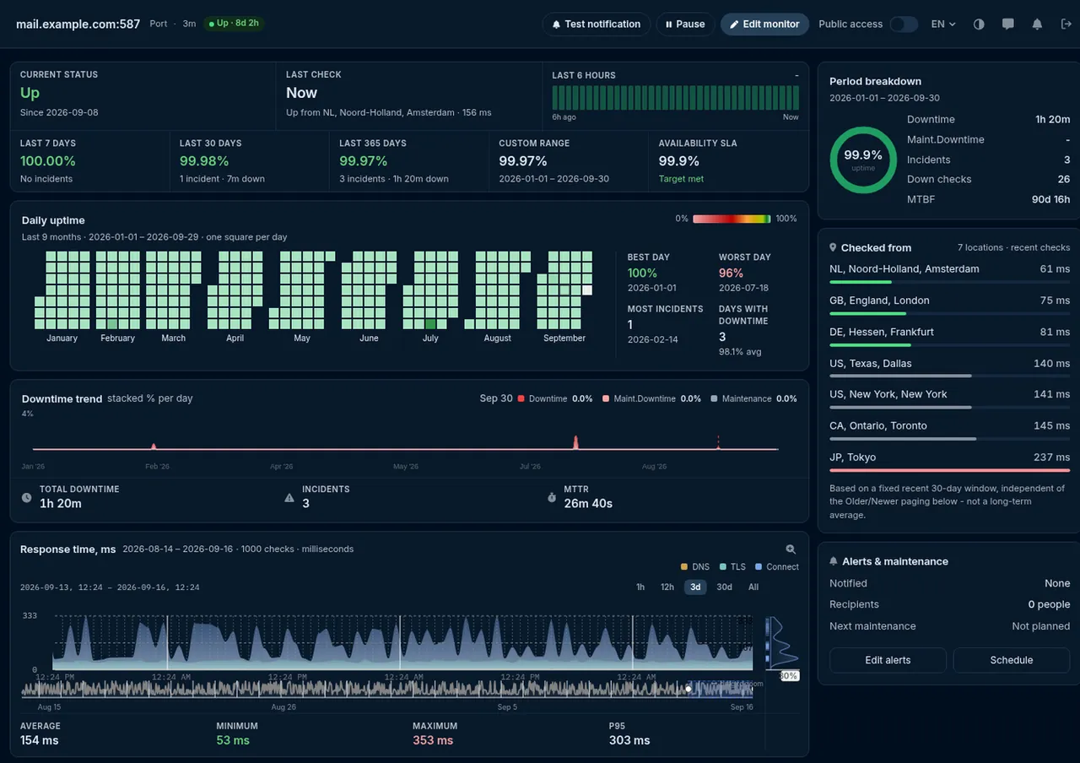Click the Down checks '26' value

tap(1064, 179)
